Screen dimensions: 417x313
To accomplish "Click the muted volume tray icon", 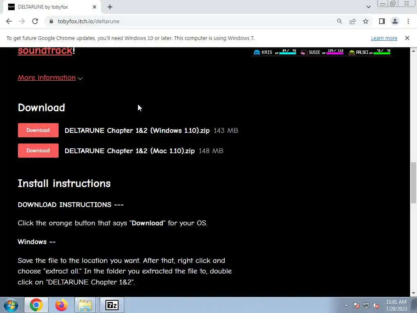I will point(376,305).
